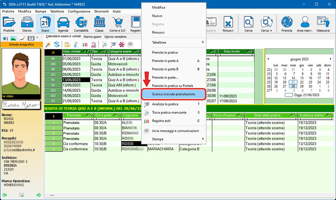This screenshot has width=336, height=200.
Task: Select 'Scarica ricevuta prenotazione' menu entry
Action: point(174,94)
